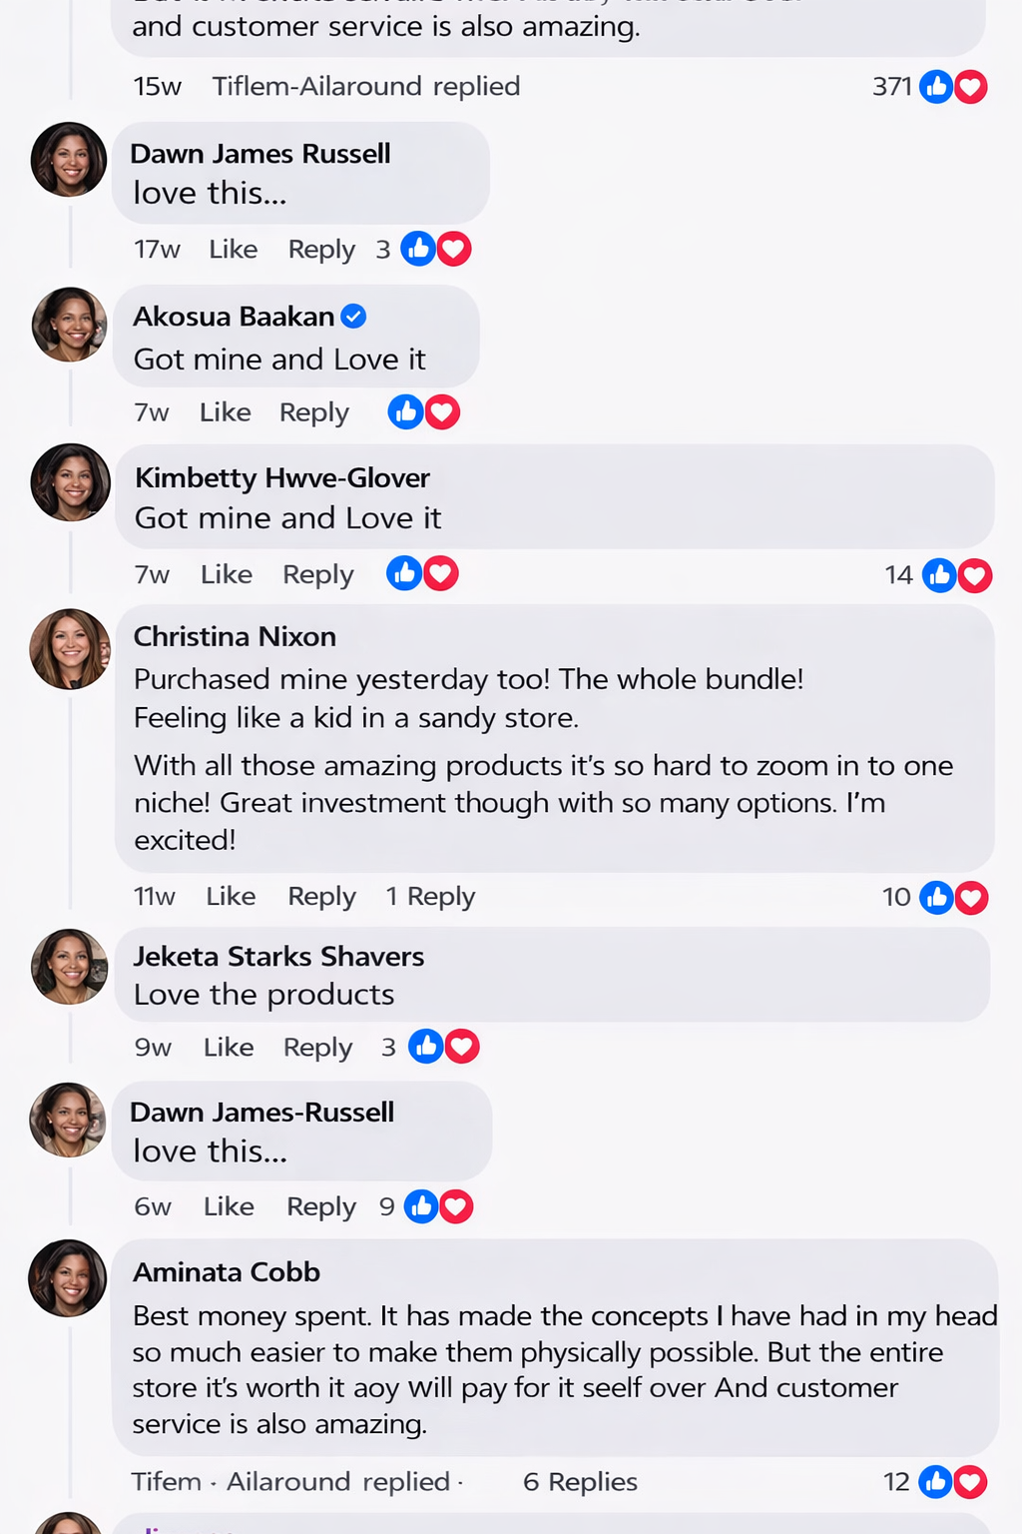The width and height of the screenshot is (1022, 1534).
Task: Open Christina Nixon's profile name link
Action: point(235,637)
